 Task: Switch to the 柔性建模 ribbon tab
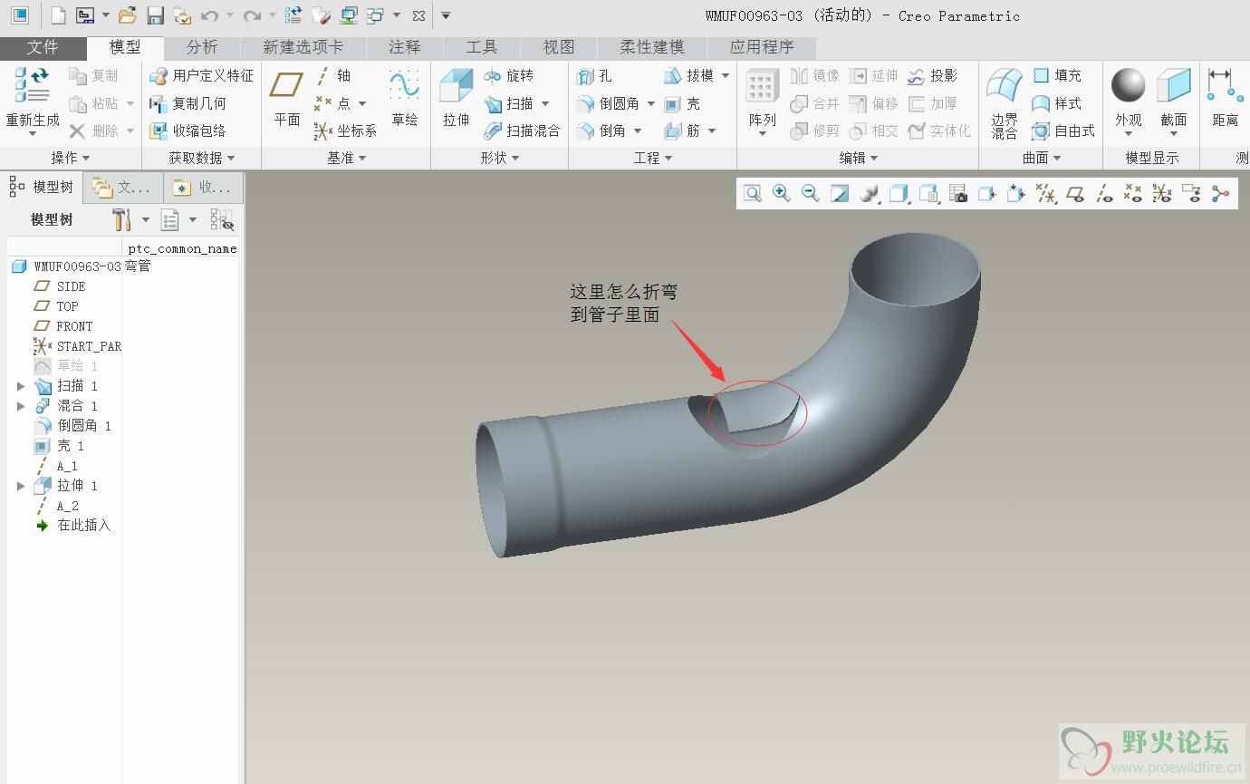click(652, 47)
